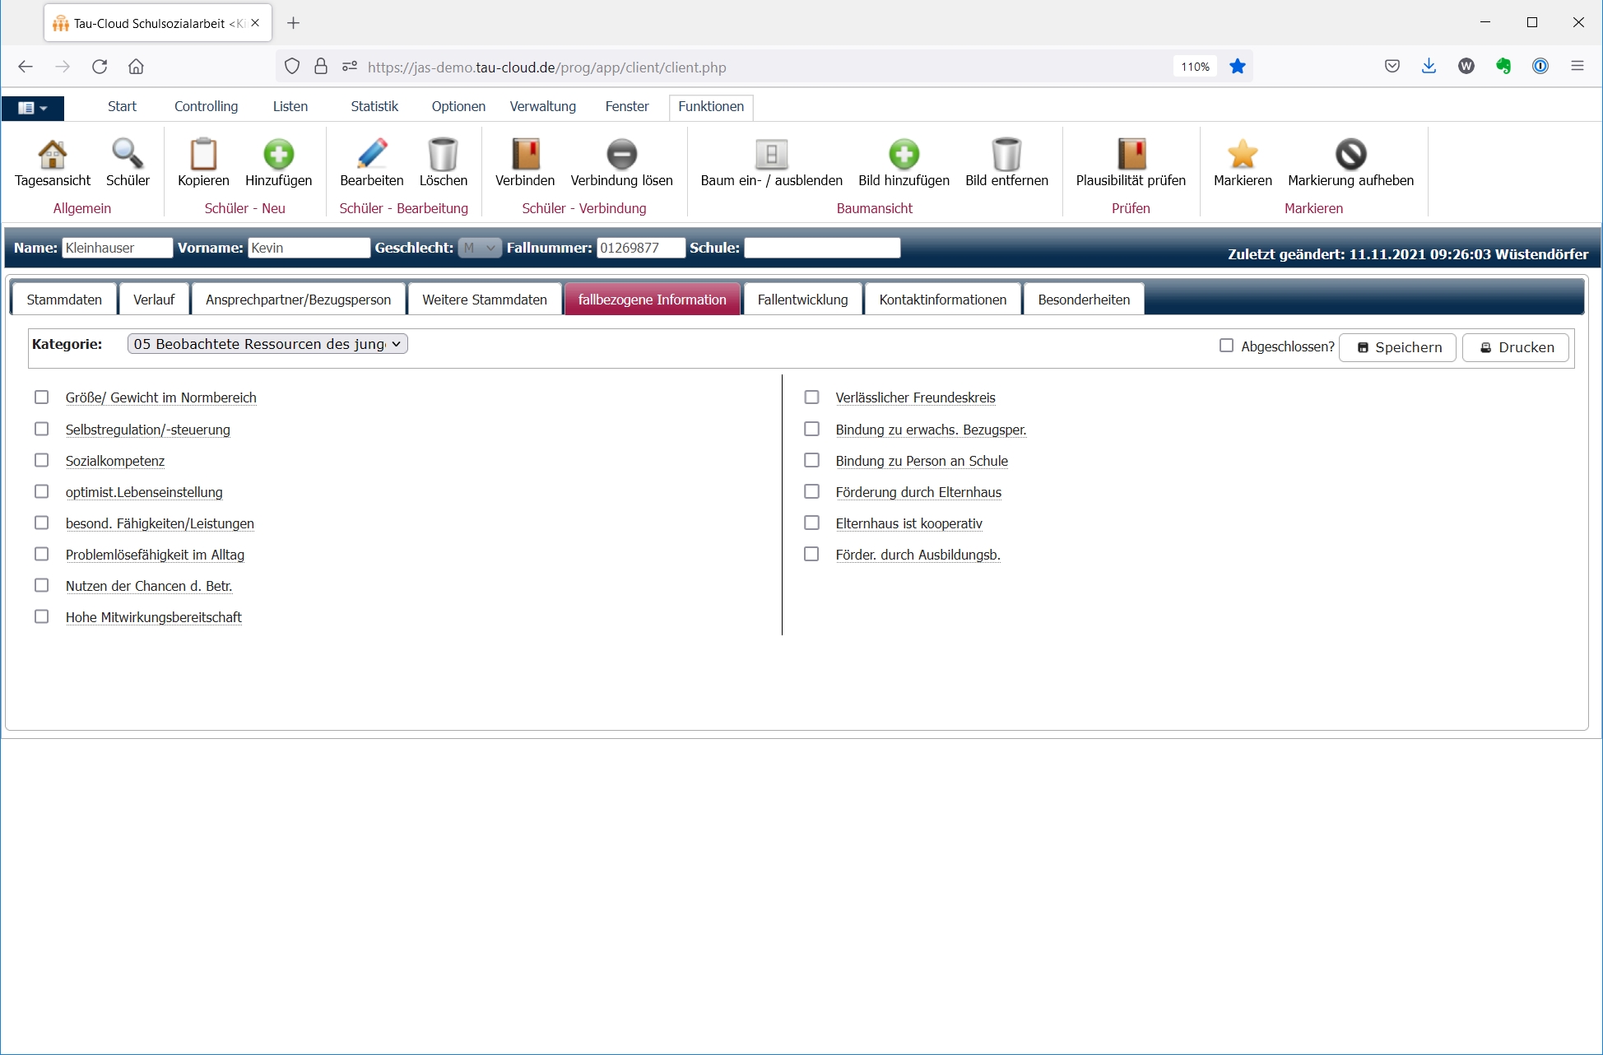Viewport: 1603px width, 1055px height.
Task: Open the Statistik menu
Action: (374, 106)
